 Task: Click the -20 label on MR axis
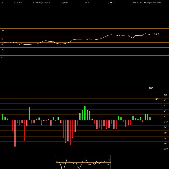click(165, 127)
